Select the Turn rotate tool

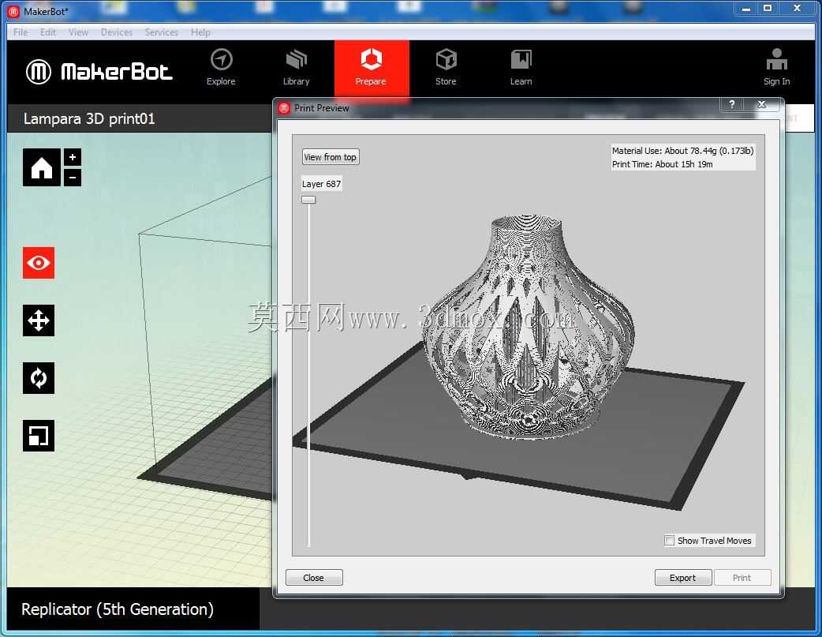tap(39, 378)
